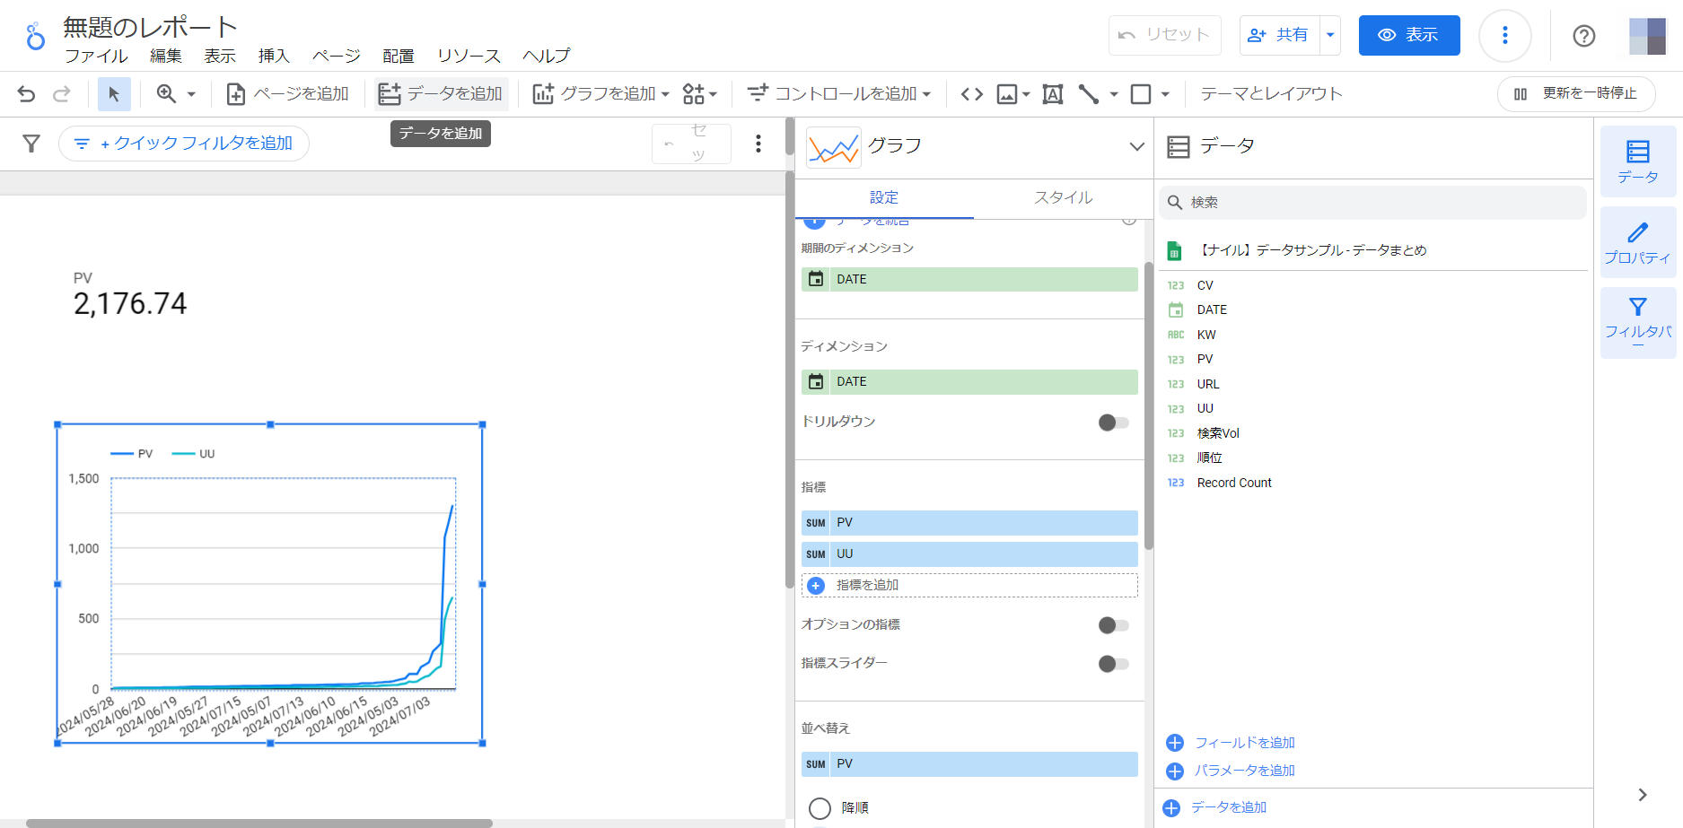The image size is (1683, 828).
Task: Select the text box tool
Action: point(1053,93)
